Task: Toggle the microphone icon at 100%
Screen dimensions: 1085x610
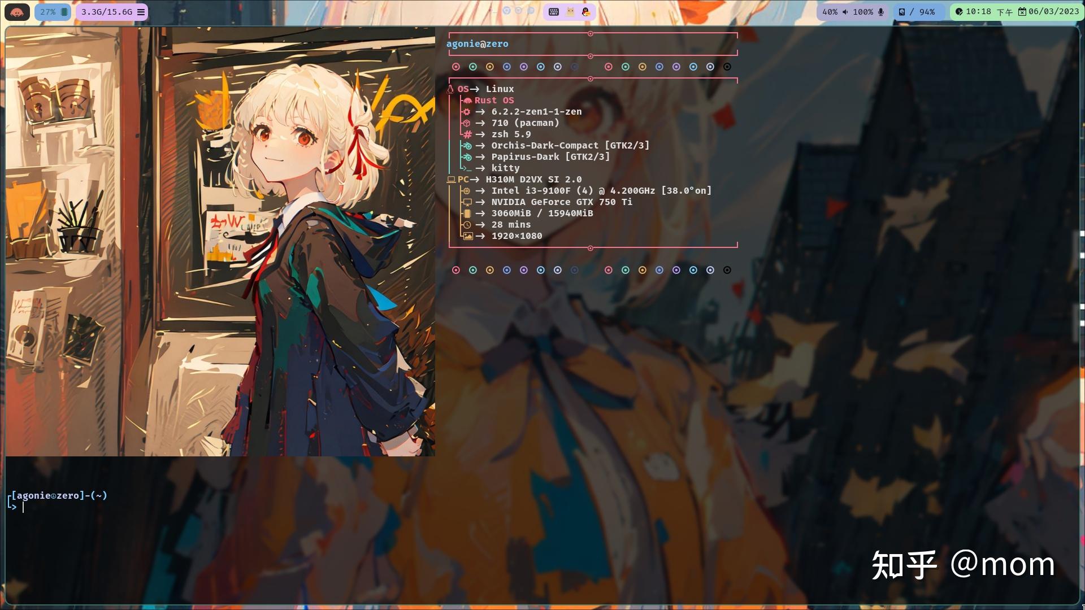Action: coord(880,12)
